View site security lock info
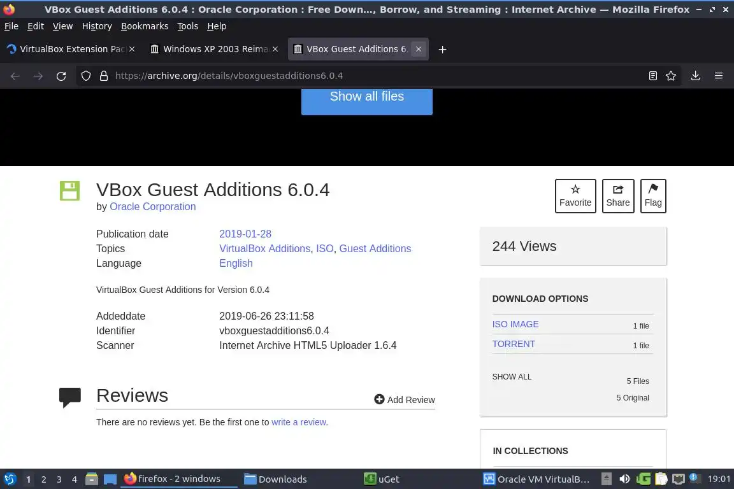Screen dimensions: 734x489 coord(104,76)
